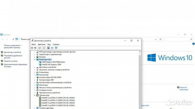The image size is (195, 109).
Task: Open the Файл menu
Action: coord(34,44)
